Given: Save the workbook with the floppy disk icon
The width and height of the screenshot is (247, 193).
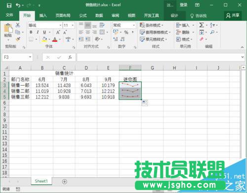Looking at the screenshot, I should (x=9, y=5).
